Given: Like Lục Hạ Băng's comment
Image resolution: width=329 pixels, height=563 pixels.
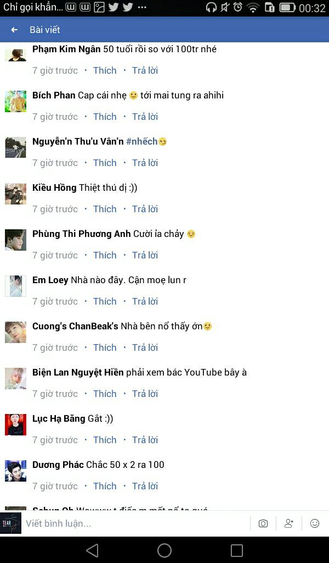Looking at the screenshot, I should 105,440.
